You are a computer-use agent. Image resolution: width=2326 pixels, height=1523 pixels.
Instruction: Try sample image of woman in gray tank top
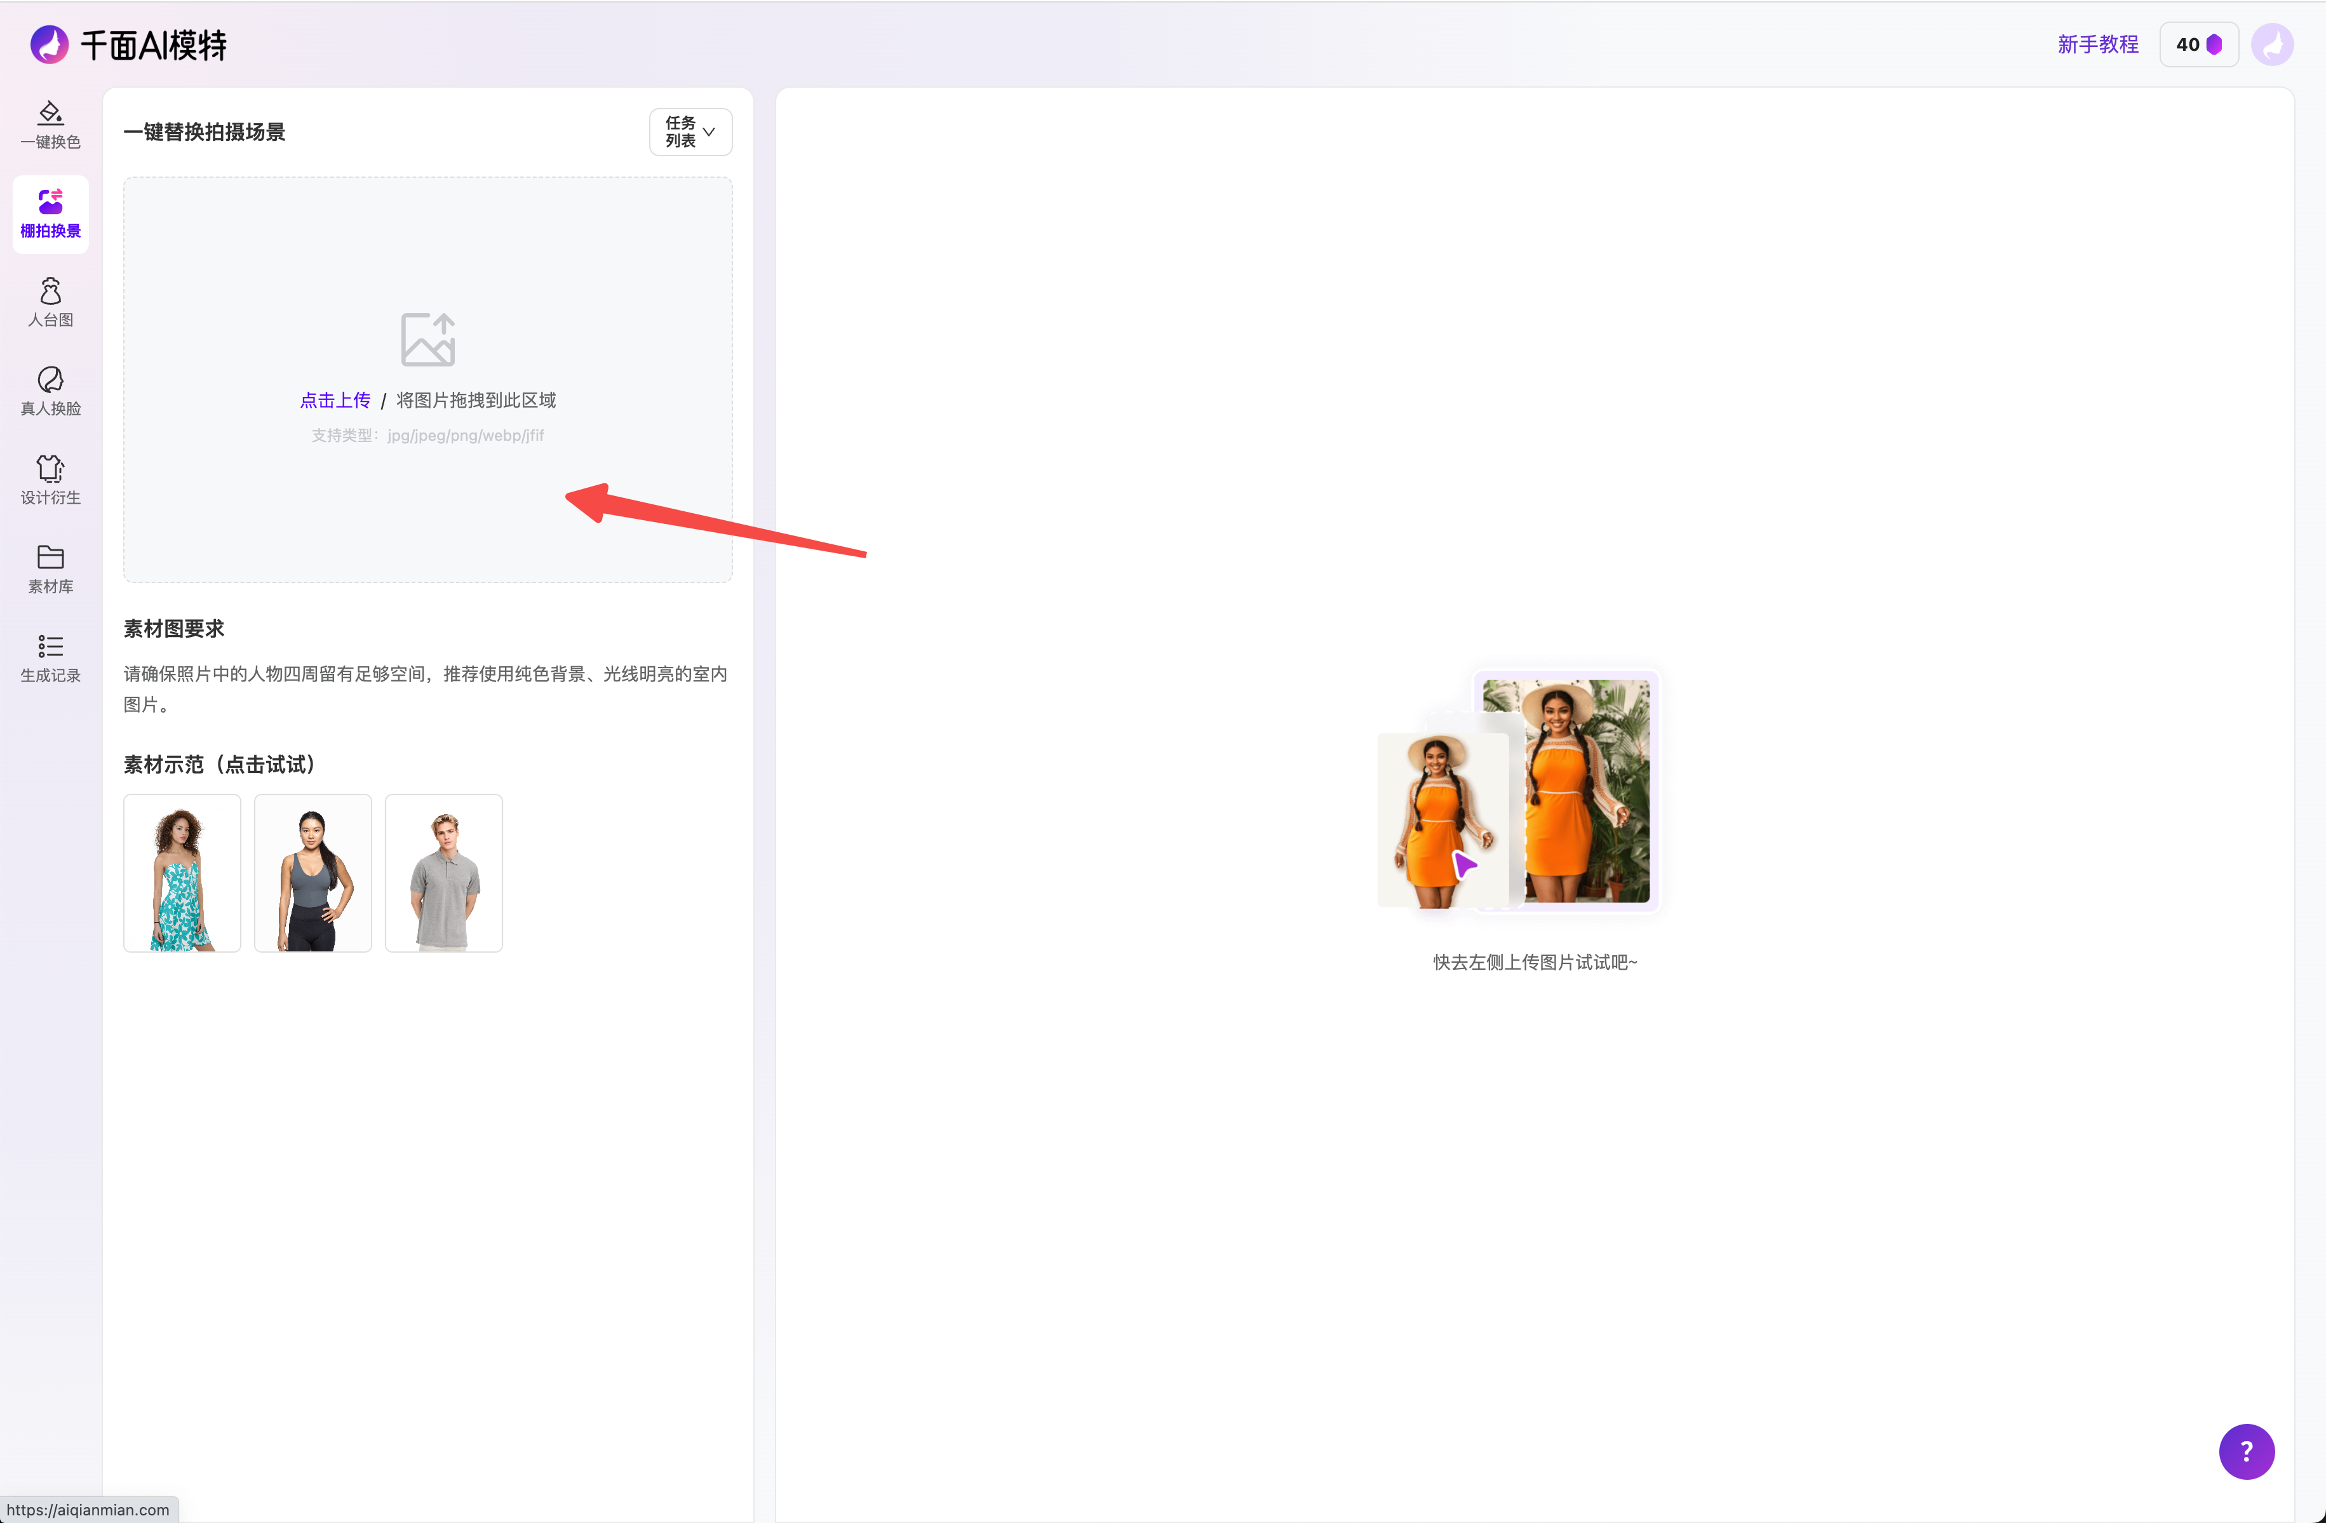point(313,873)
